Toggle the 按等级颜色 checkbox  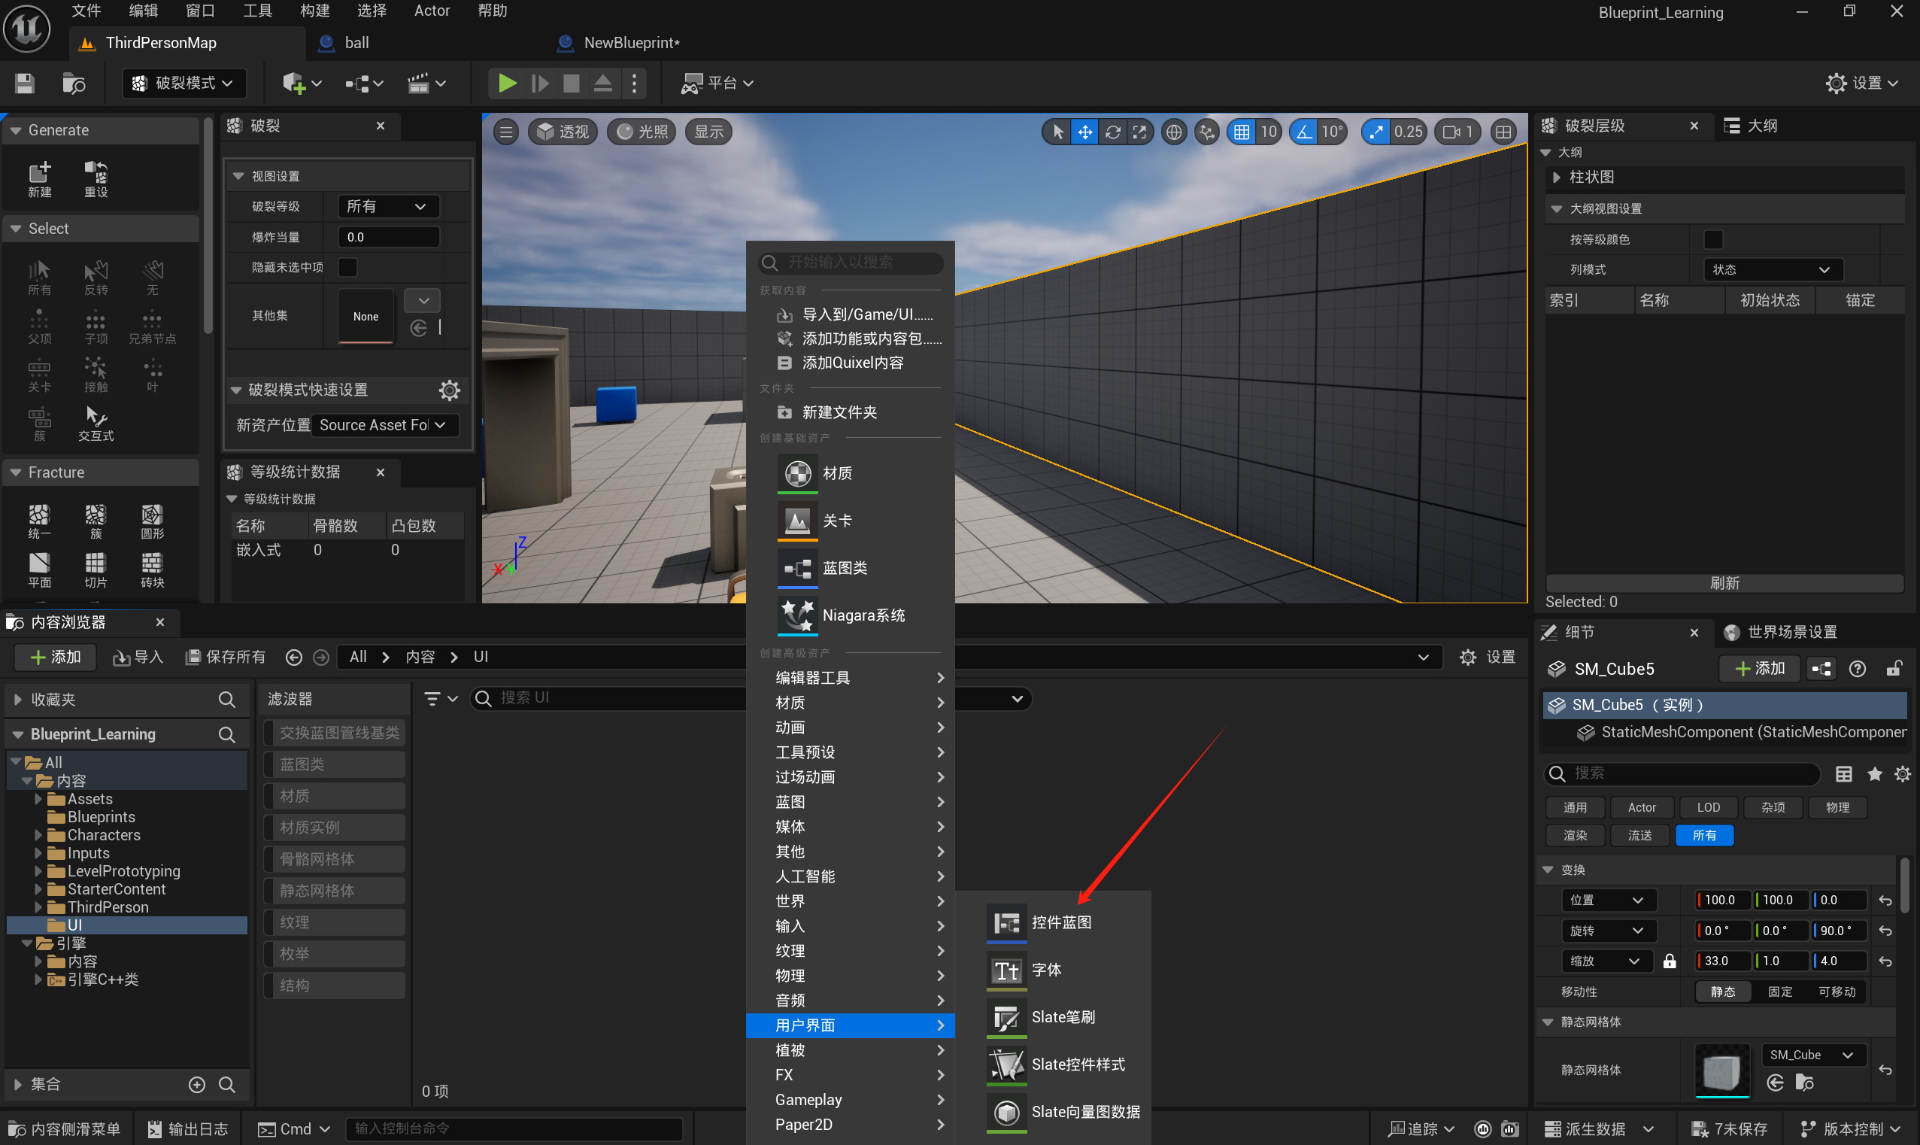(x=1712, y=239)
